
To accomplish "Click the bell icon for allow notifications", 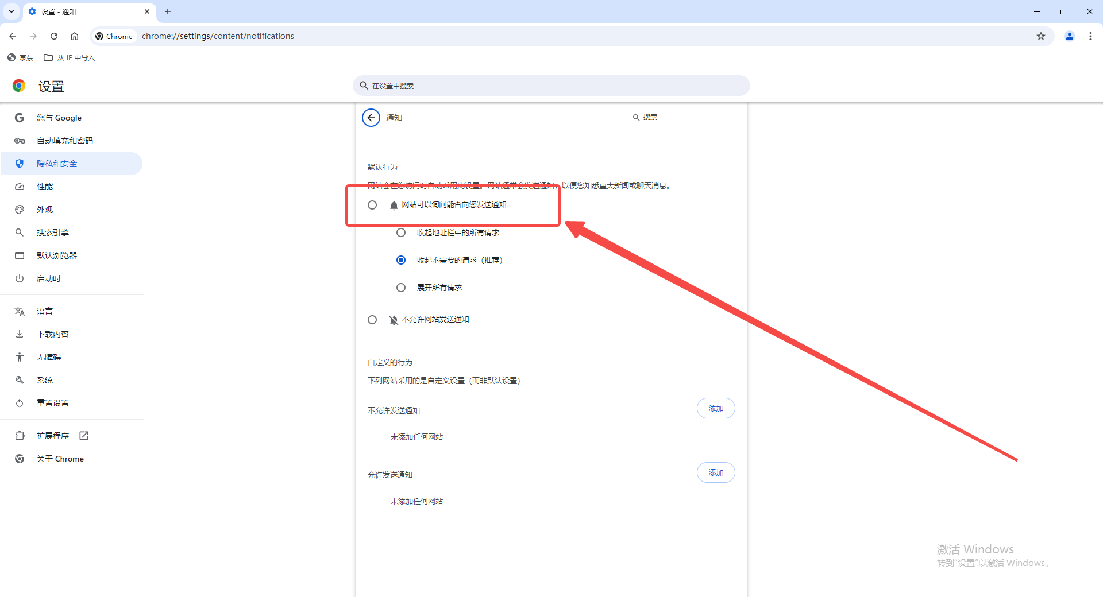I will click(x=394, y=206).
